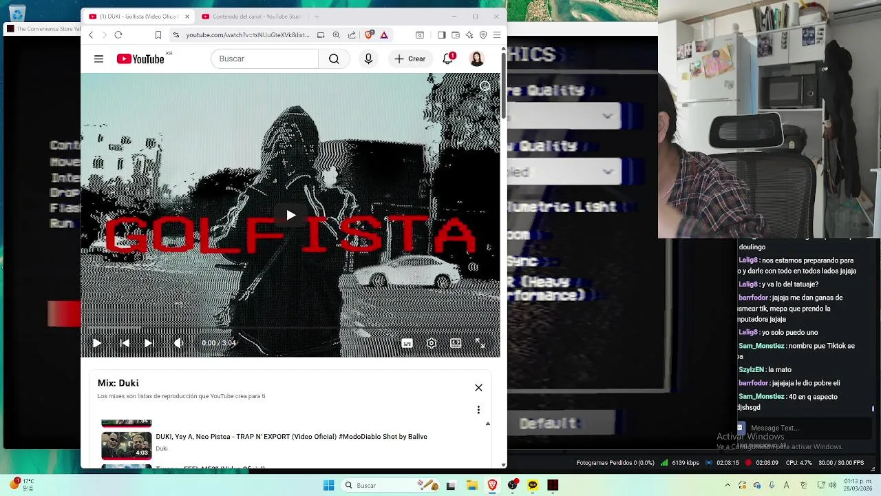
Task: Go back in the Brave browser
Action: [x=91, y=35]
